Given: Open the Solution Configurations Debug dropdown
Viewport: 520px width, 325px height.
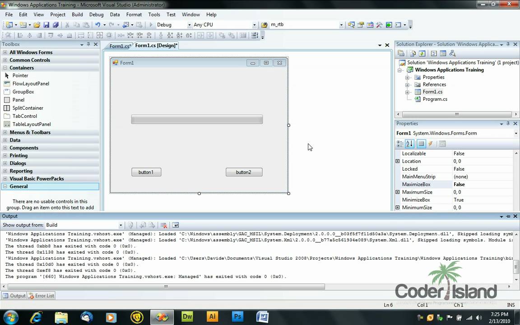Looking at the screenshot, I should point(190,25).
